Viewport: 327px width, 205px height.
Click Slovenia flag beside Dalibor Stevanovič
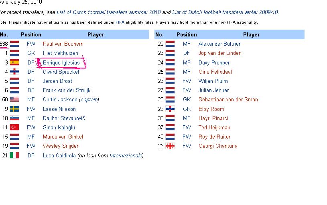(14, 118)
